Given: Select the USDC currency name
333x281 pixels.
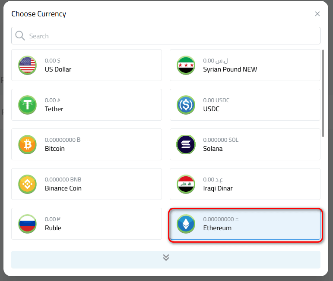Looking at the screenshot, I should [211, 109].
